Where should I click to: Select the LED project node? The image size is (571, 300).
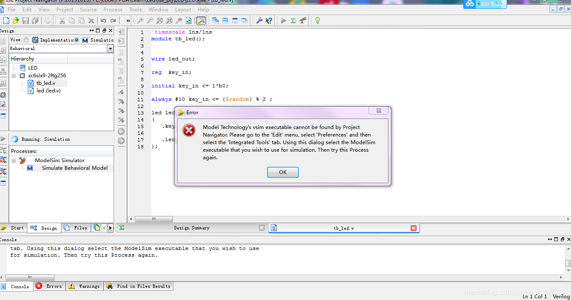[x=32, y=68]
